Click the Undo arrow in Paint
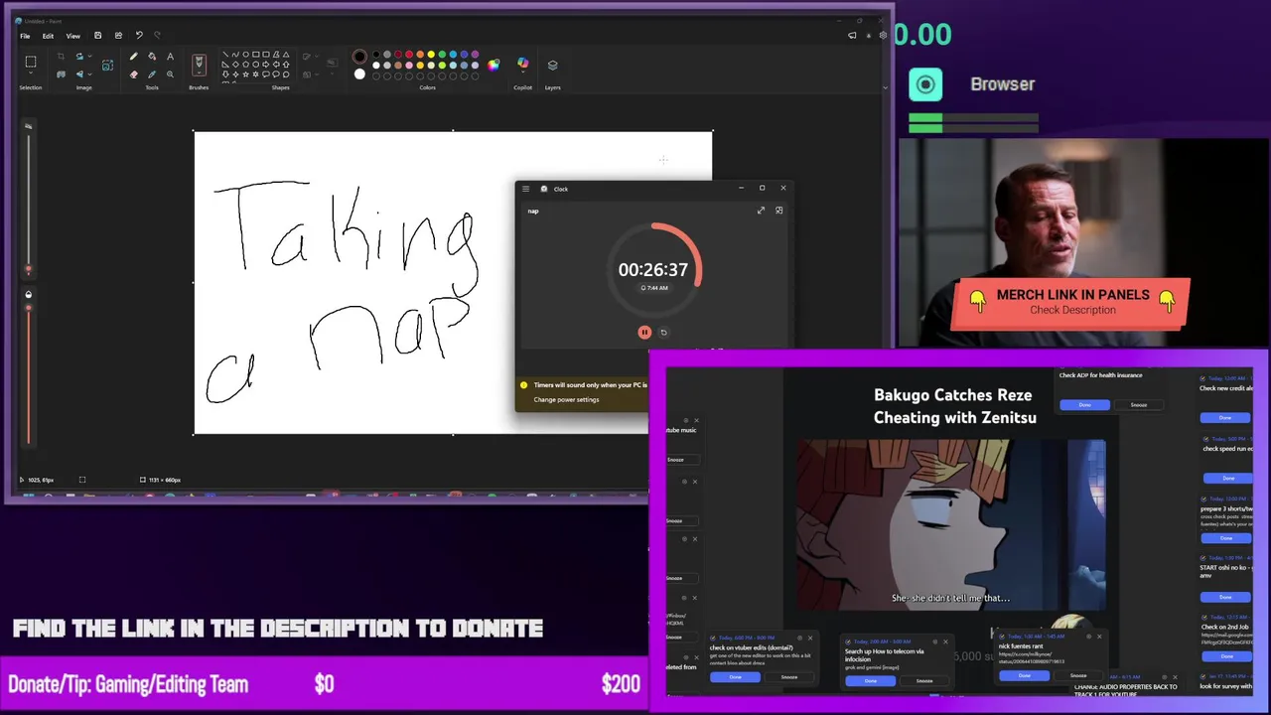The width and height of the screenshot is (1271, 715). click(138, 35)
